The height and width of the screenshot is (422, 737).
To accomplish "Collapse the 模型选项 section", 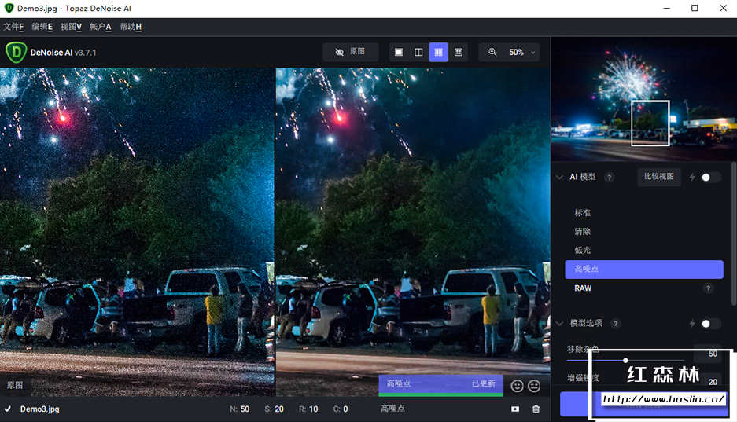I will pos(559,324).
